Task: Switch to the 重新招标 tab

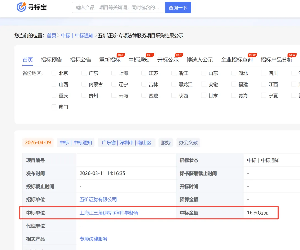Action: (x=110, y=60)
